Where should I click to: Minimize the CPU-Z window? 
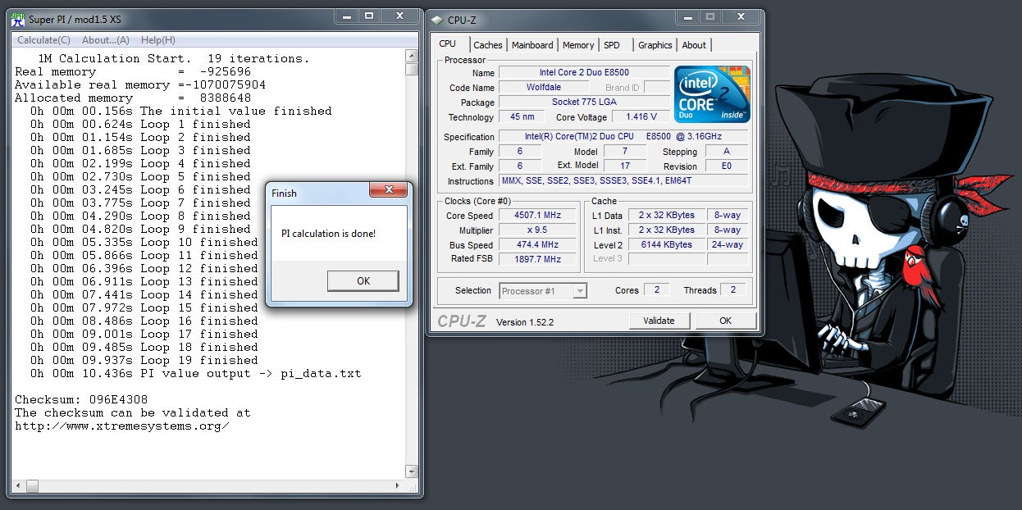pyautogui.click(x=688, y=17)
